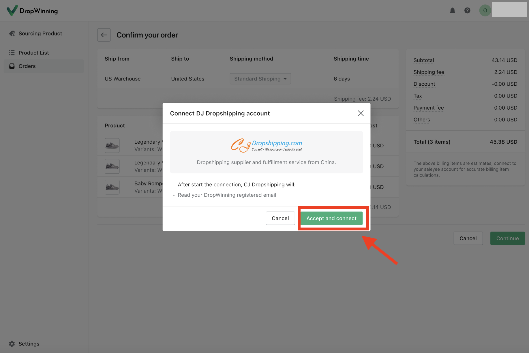This screenshot has width=529, height=353.
Task: Click the Discount label
Action: pyautogui.click(x=424, y=84)
